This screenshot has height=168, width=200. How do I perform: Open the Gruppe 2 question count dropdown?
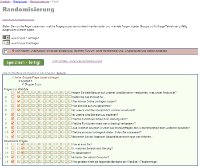(x=6, y=43)
